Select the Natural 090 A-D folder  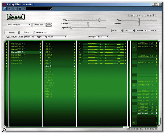click(x=18, y=44)
